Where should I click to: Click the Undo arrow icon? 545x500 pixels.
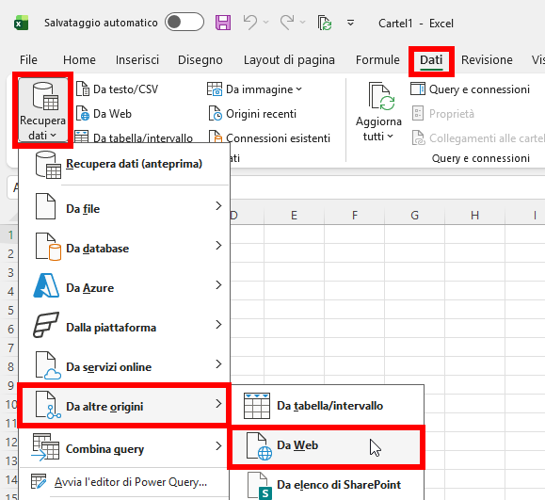249,23
